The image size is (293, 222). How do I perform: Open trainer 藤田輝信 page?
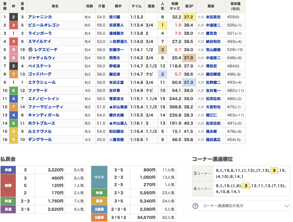(213, 74)
